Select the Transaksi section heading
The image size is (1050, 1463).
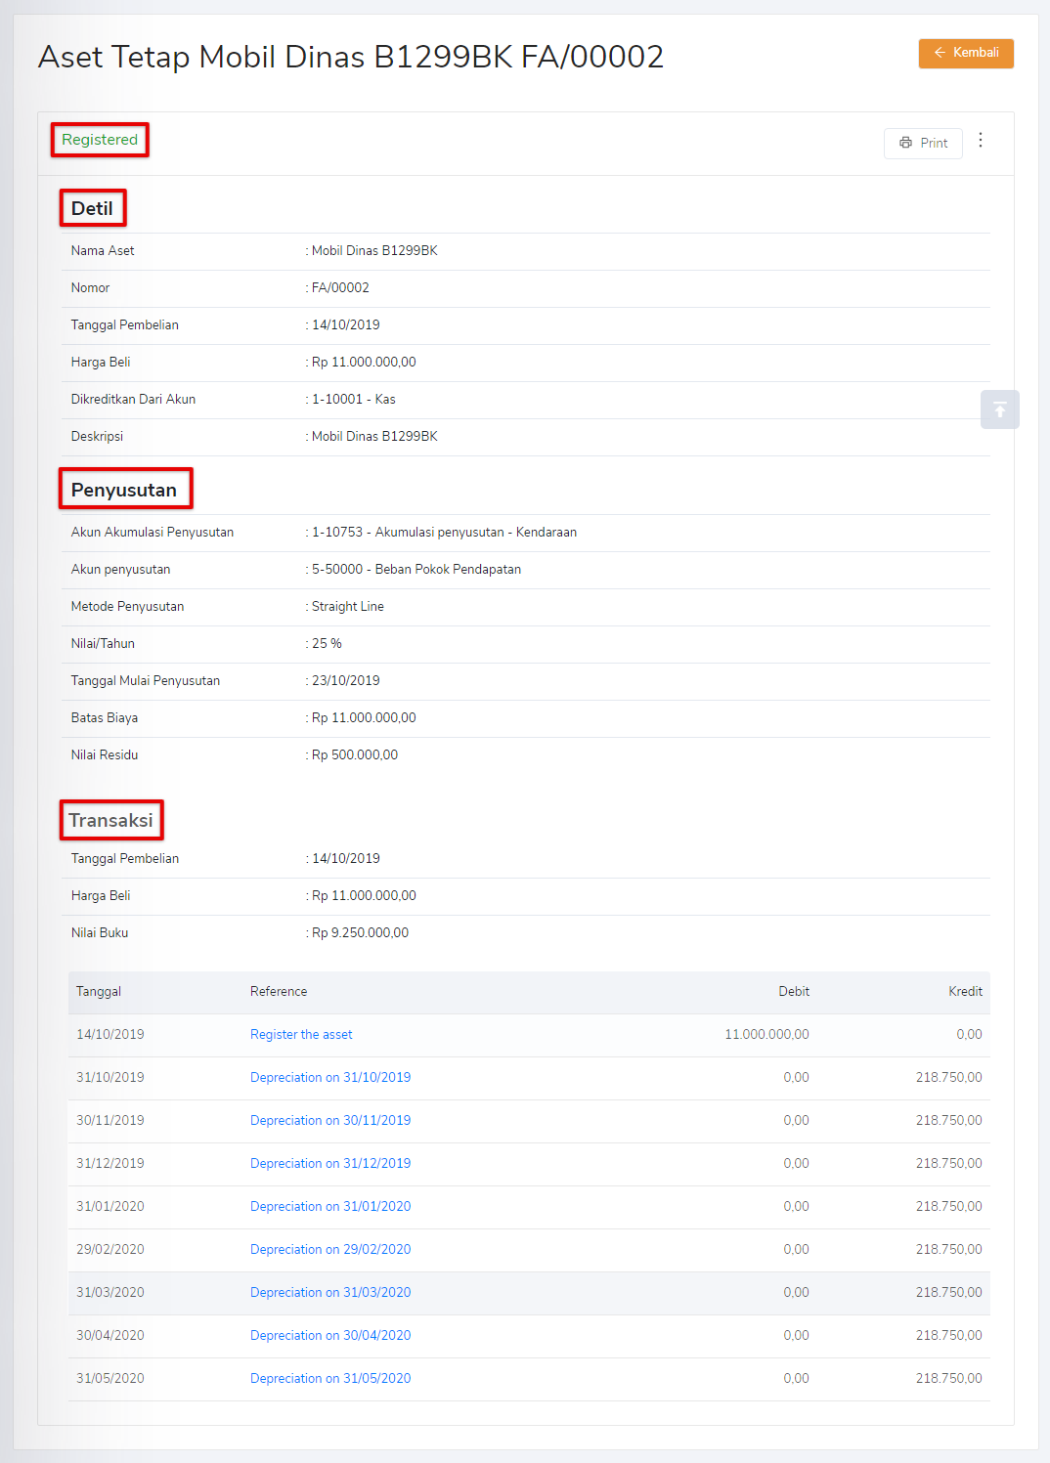[x=110, y=821]
